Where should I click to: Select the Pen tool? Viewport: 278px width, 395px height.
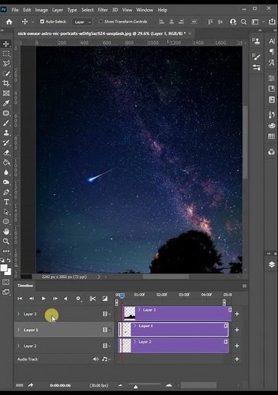click(6, 192)
